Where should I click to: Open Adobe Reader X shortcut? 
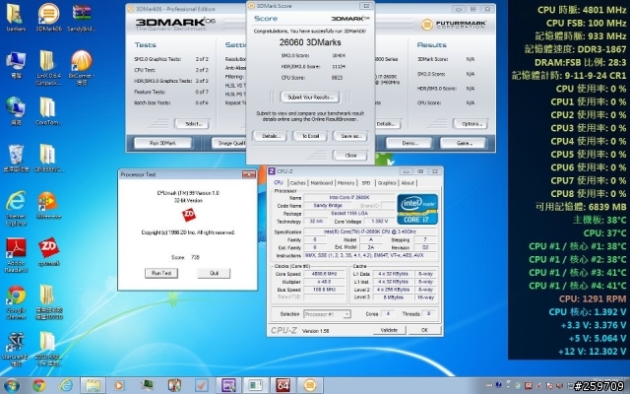[x=16, y=255]
